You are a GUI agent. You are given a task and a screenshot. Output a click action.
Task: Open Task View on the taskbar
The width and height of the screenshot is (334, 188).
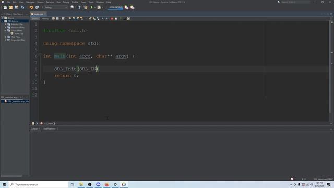(x=73, y=184)
